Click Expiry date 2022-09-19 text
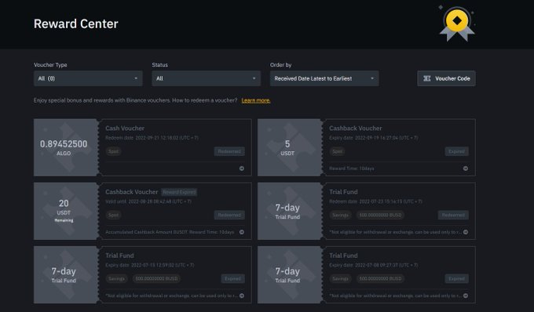The width and height of the screenshot is (534, 312). tap(373, 138)
